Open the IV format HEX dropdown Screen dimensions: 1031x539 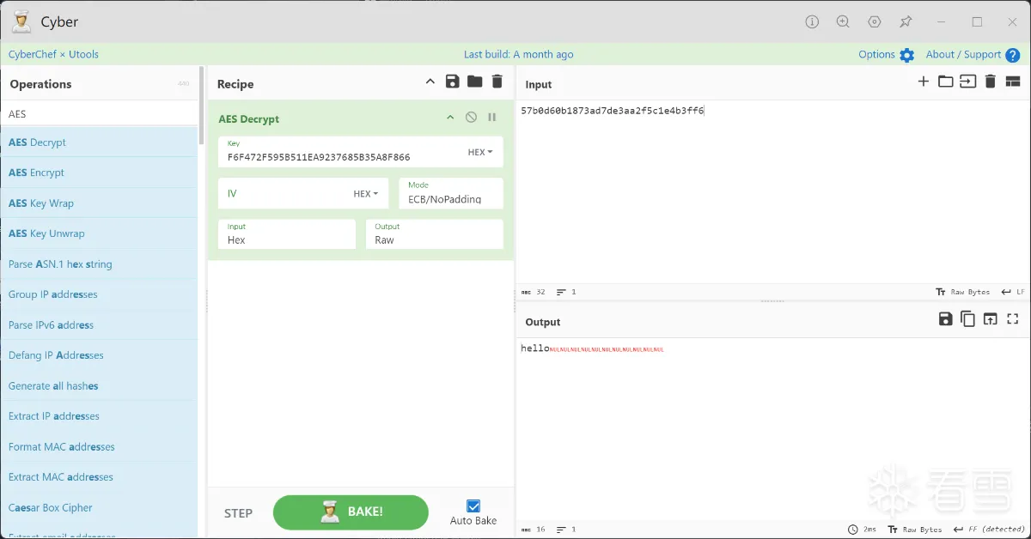click(x=366, y=194)
